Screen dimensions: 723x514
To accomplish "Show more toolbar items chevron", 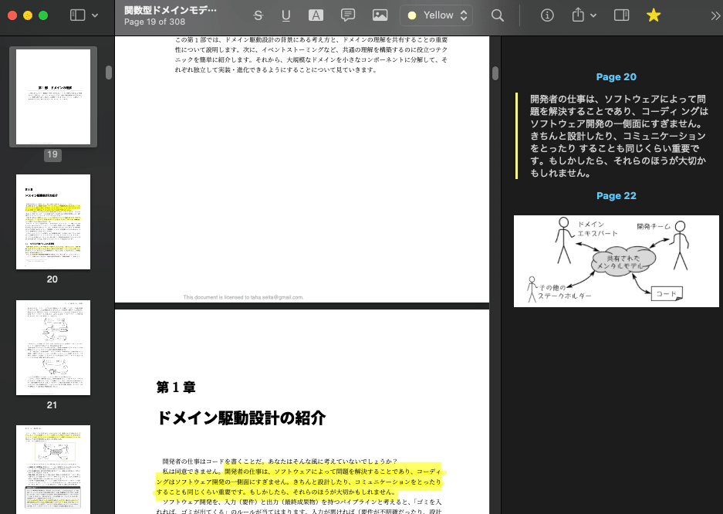I will tap(715, 16).
